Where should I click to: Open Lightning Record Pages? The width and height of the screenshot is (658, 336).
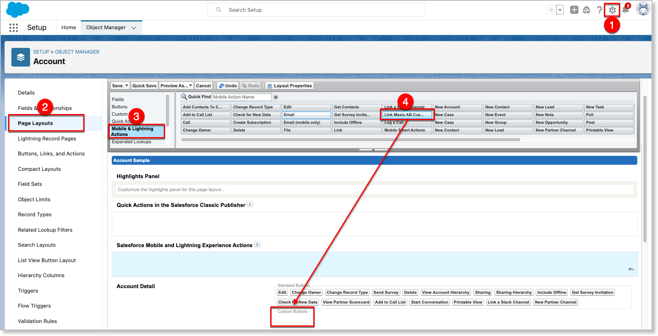click(47, 139)
